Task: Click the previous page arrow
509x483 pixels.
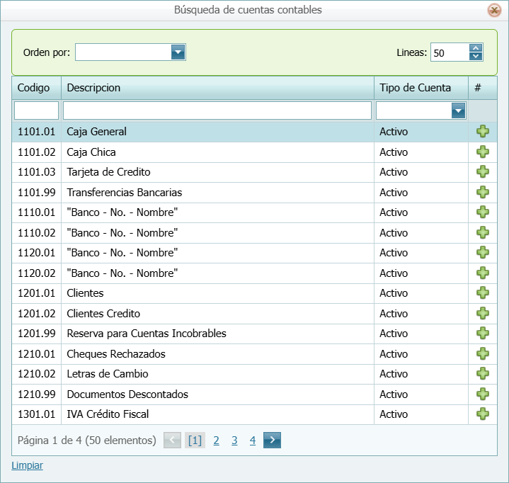Action: click(172, 440)
